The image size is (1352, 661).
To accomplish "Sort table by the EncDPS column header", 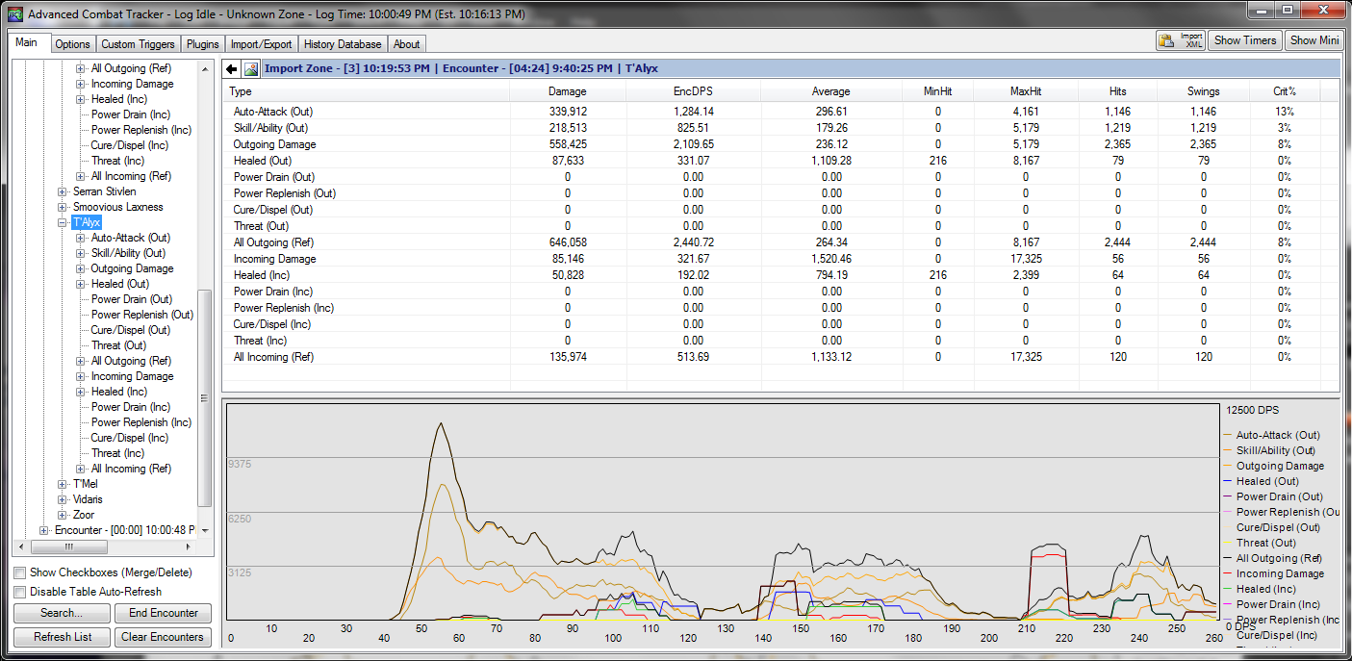I will coord(692,91).
